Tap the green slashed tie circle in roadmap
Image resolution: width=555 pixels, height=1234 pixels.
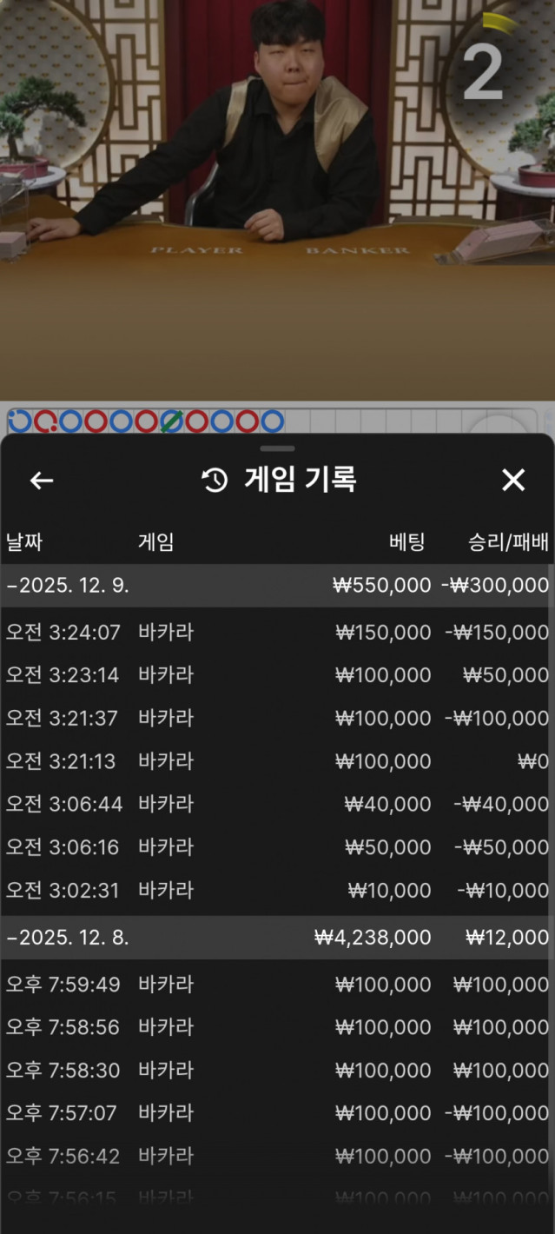171,421
